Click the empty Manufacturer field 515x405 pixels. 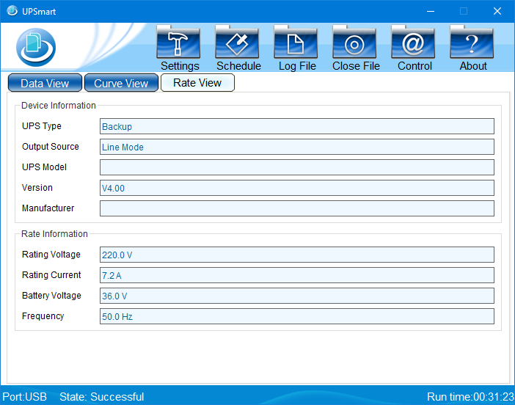click(x=297, y=208)
